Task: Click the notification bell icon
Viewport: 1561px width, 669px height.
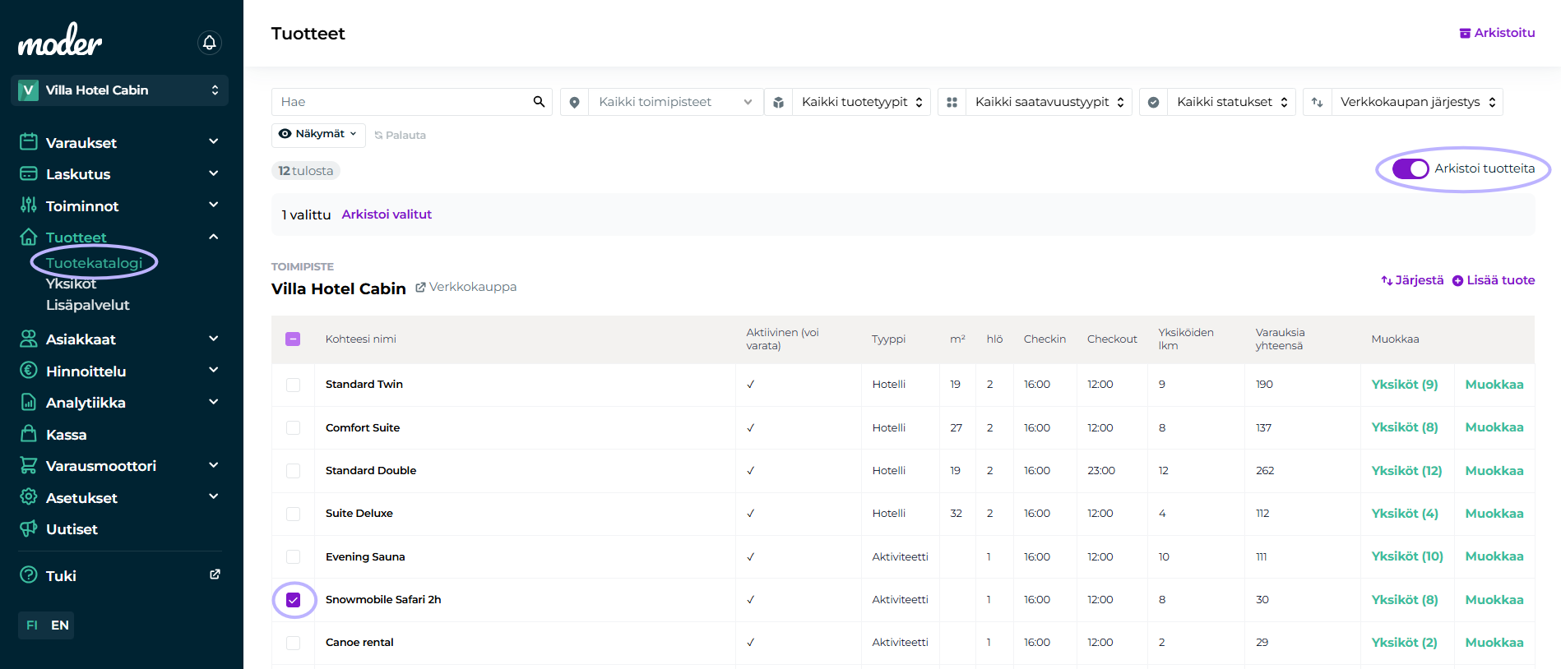Action: pyautogui.click(x=210, y=43)
